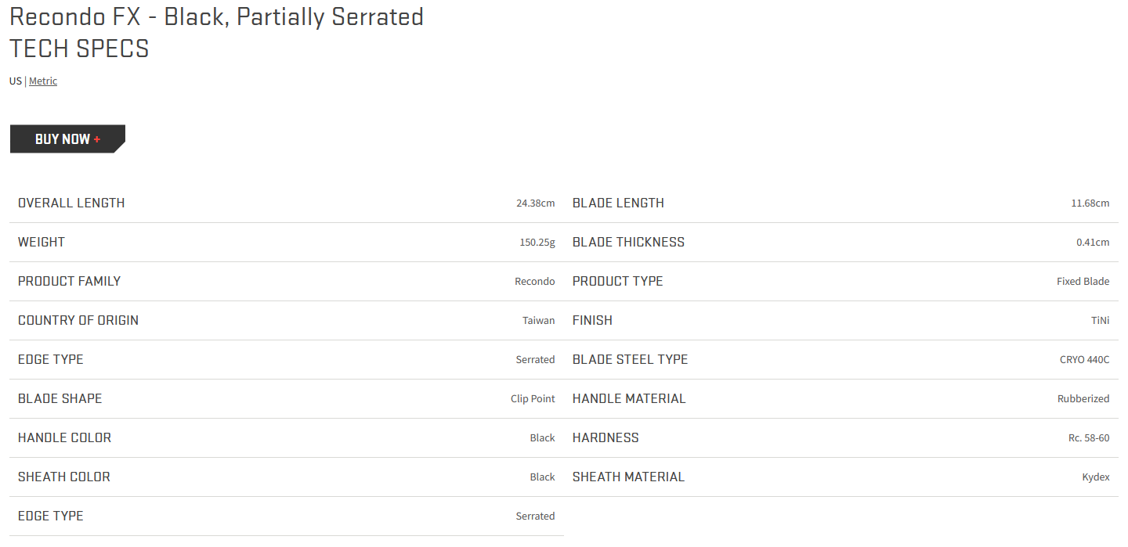The height and width of the screenshot is (547, 1128).
Task: Select the BLADE LENGTH label
Action: [618, 203]
